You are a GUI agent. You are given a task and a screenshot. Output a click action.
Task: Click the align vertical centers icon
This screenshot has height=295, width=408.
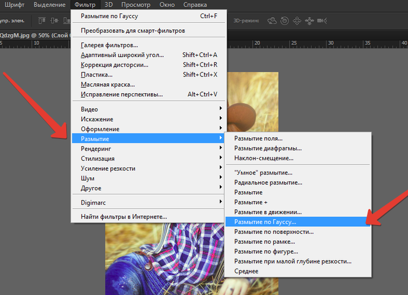pos(54,20)
